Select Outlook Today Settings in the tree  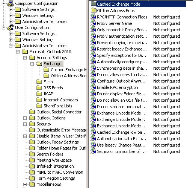coord(57,142)
